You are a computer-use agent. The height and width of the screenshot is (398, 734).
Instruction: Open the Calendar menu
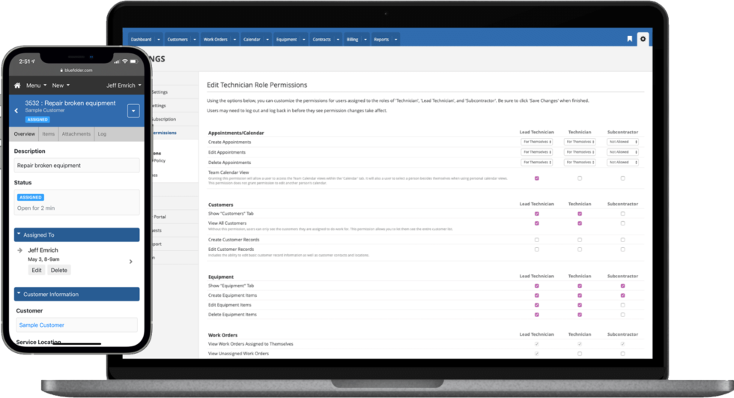[x=252, y=39]
